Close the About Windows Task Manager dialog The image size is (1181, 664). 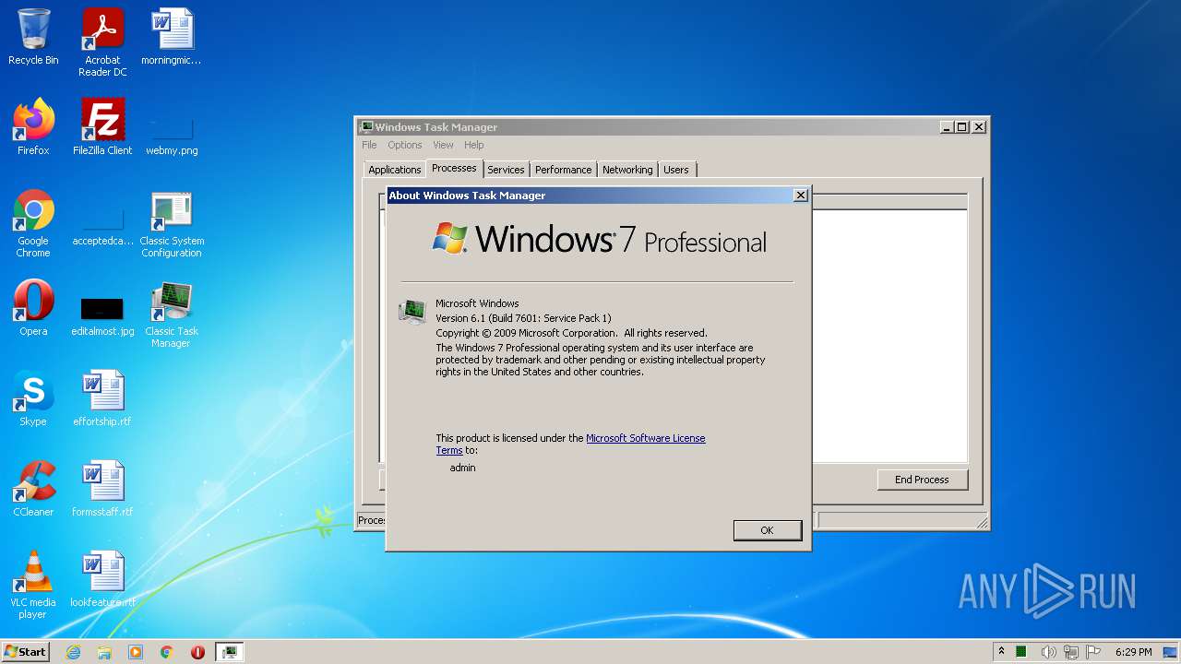pyautogui.click(x=801, y=196)
